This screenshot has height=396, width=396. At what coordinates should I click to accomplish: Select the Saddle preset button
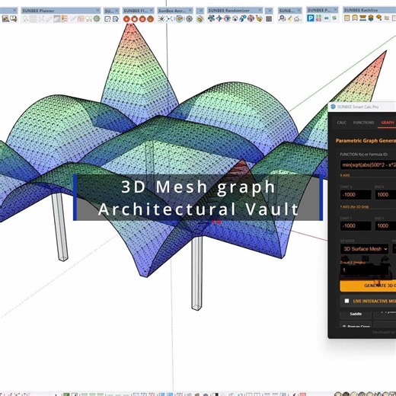coord(356,314)
